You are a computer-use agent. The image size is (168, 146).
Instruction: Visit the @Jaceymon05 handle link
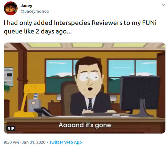(35, 12)
